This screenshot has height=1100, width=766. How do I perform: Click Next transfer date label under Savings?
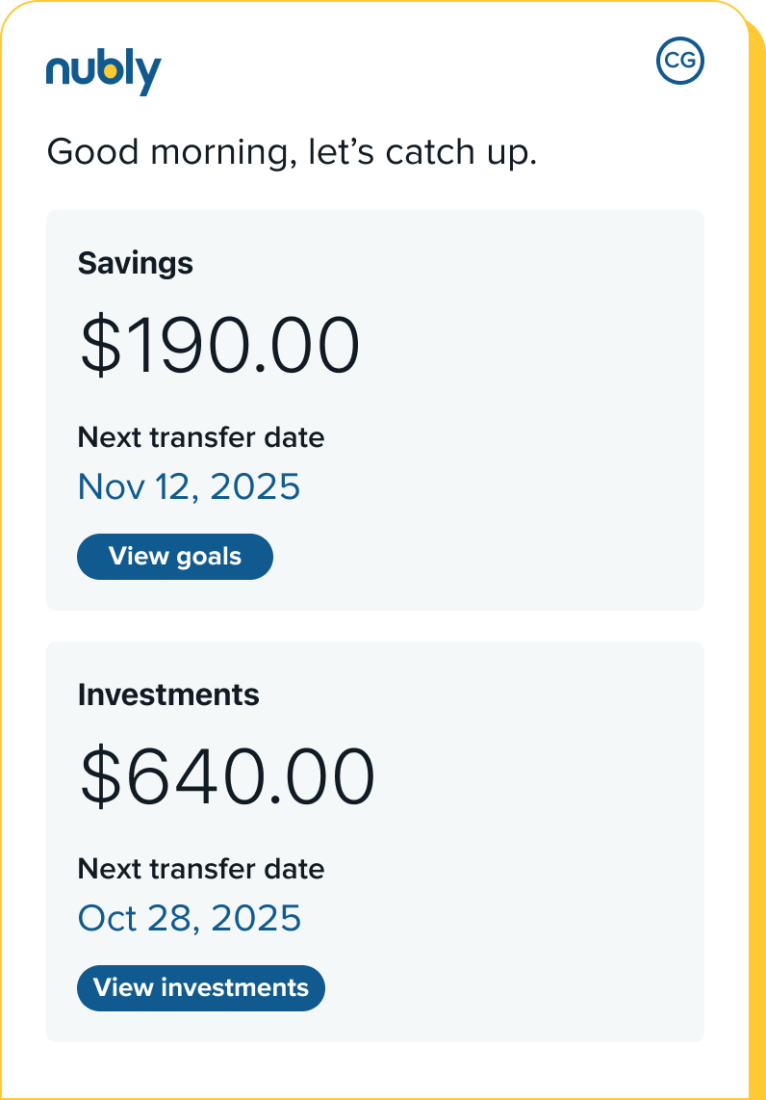click(x=201, y=437)
